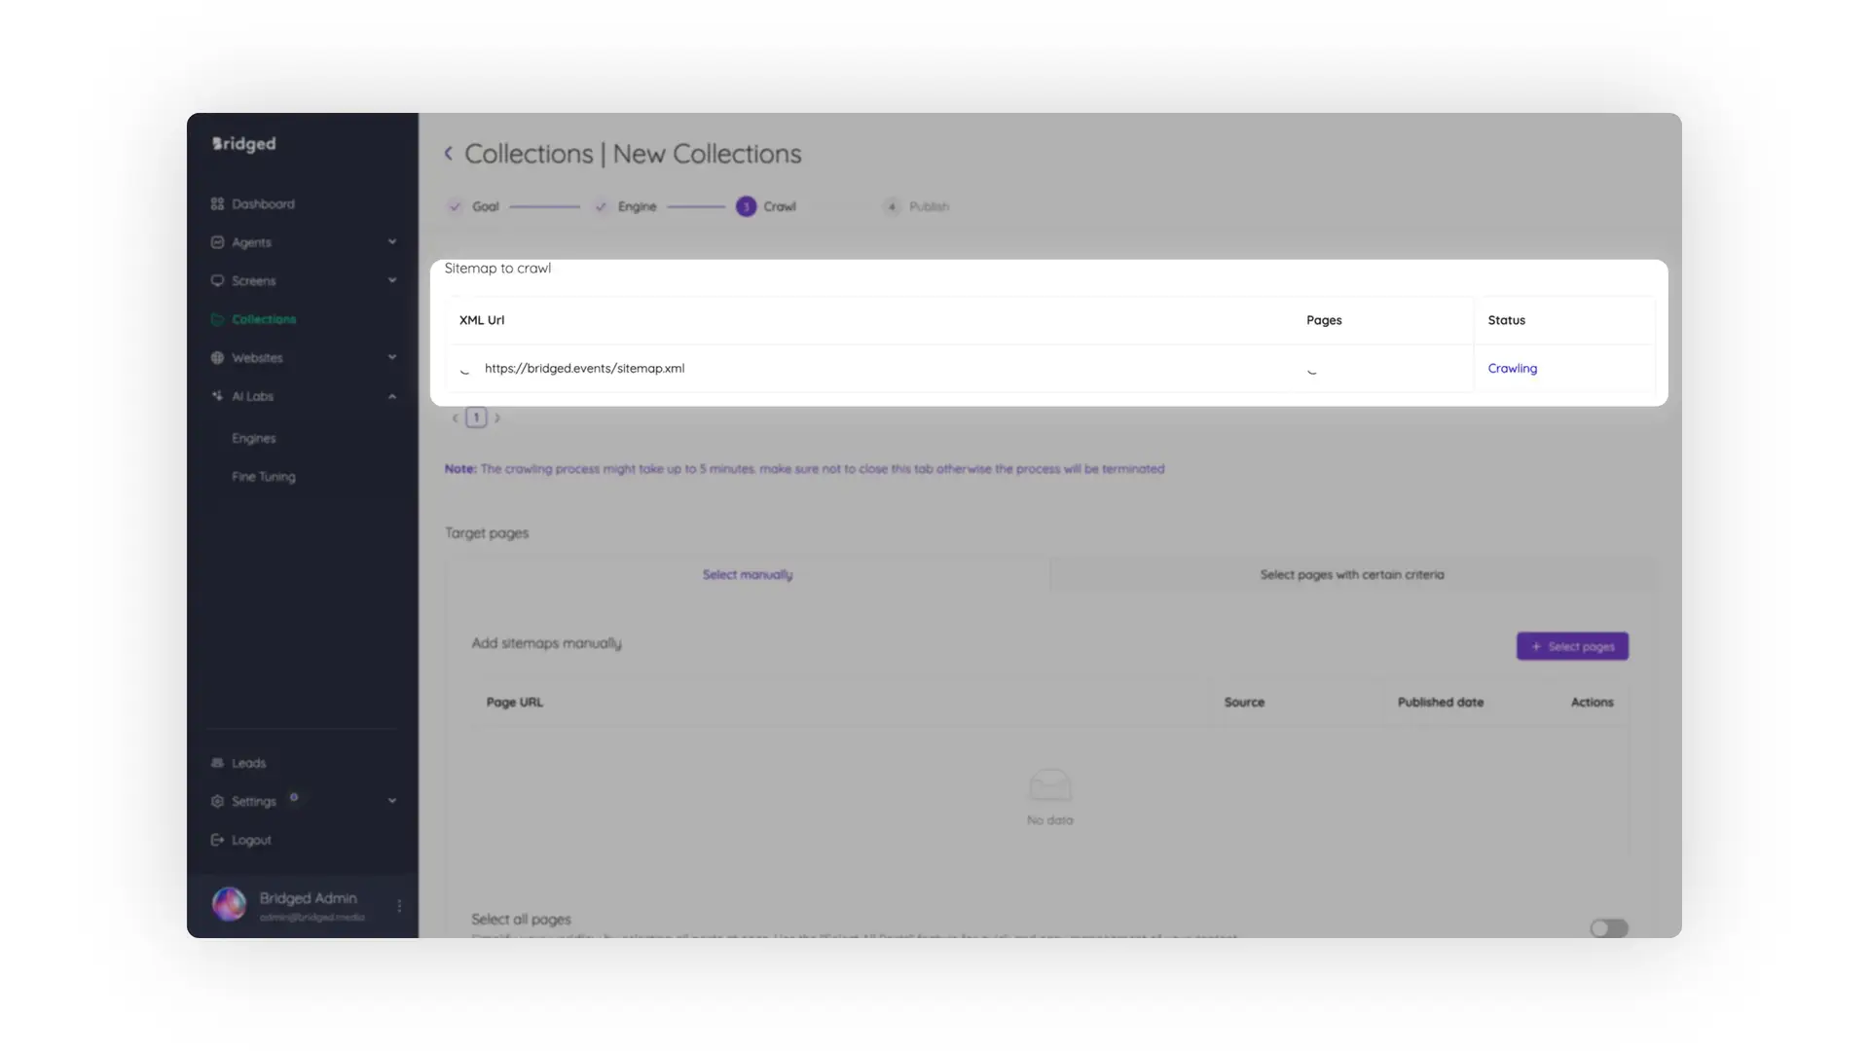
Task: Open three-dot menu next to Bridged Admin
Action: [x=399, y=906]
